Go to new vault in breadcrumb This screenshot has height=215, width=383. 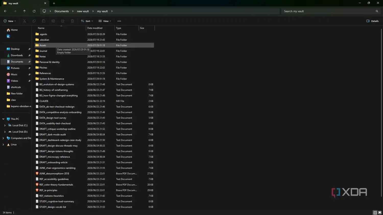click(83, 11)
